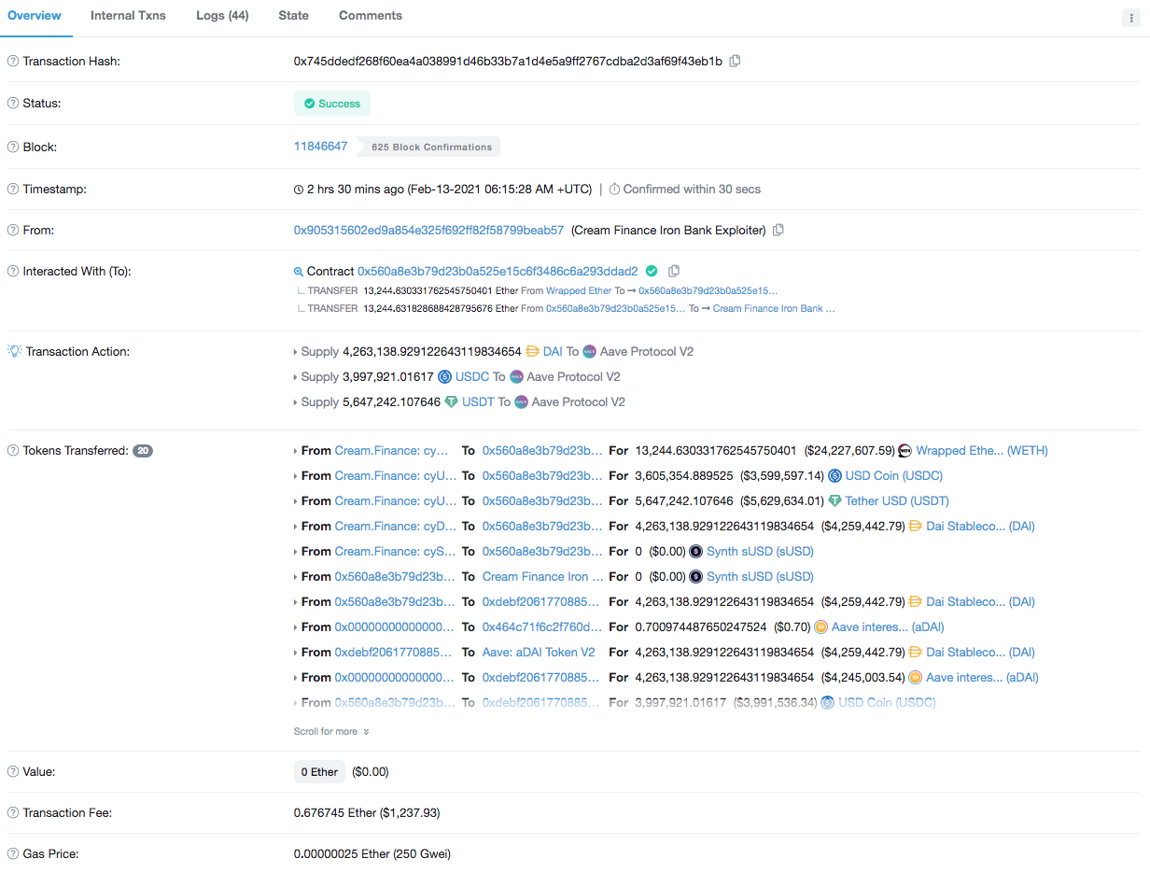Screen dimensions: 1150x873
Task: Click the DAI icon in the Supply action
Action: [x=533, y=352]
